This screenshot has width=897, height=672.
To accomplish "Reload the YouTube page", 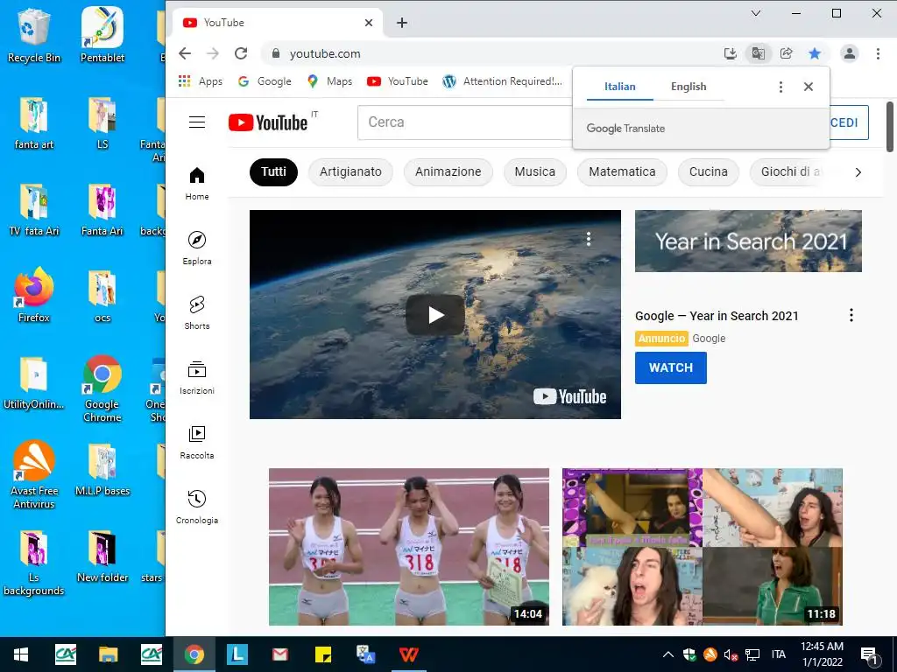I will click(241, 53).
